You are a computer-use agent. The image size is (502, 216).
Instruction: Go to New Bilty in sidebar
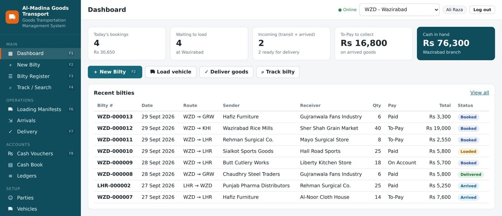click(41, 65)
